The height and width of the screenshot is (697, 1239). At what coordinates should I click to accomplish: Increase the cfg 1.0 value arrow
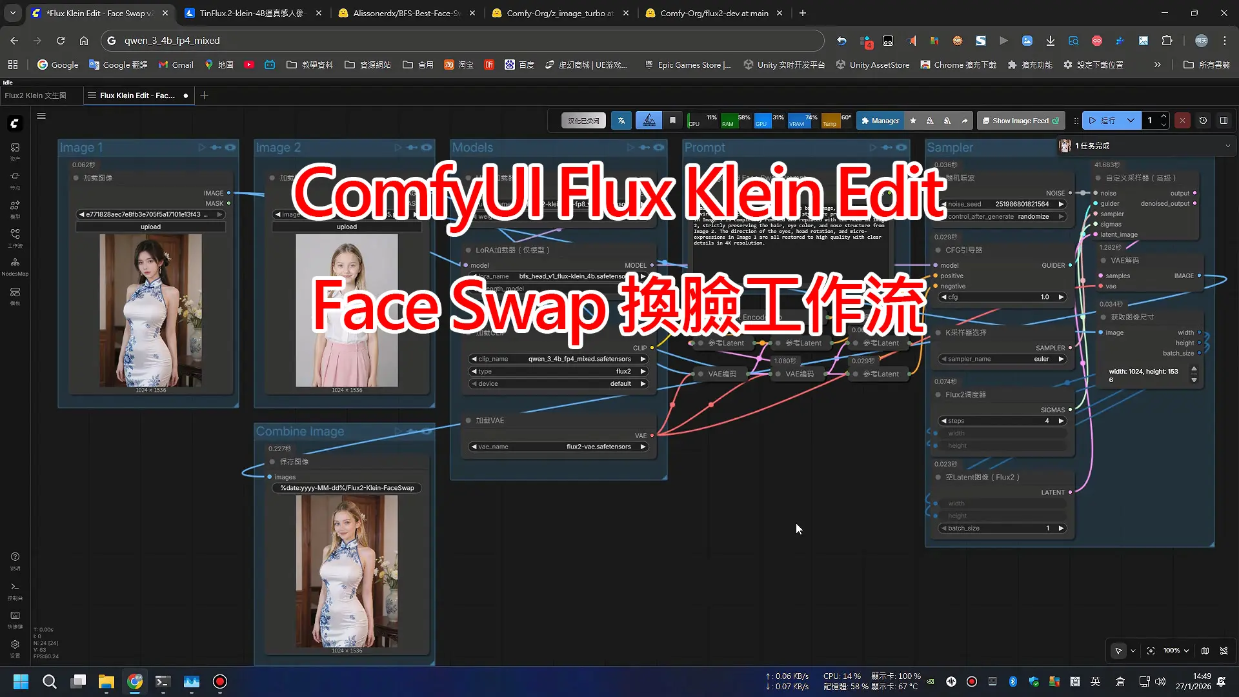pyautogui.click(x=1061, y=297)
